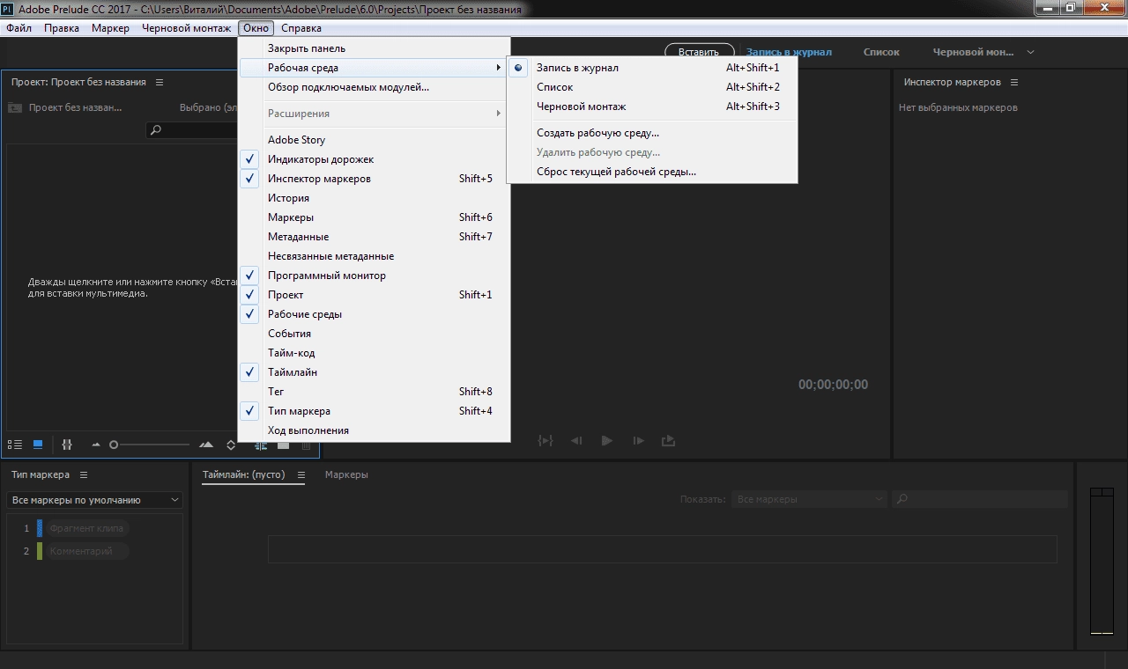Click the export frame icon in monitor
This screenshot has width=1128, height=669.
668,440
